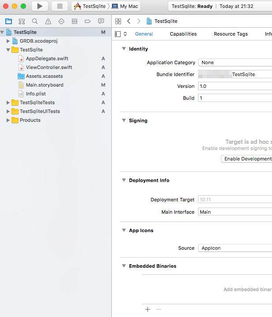Open the Debug navigator
Viewport: 272px width, 317px height.
pos(74,21)
